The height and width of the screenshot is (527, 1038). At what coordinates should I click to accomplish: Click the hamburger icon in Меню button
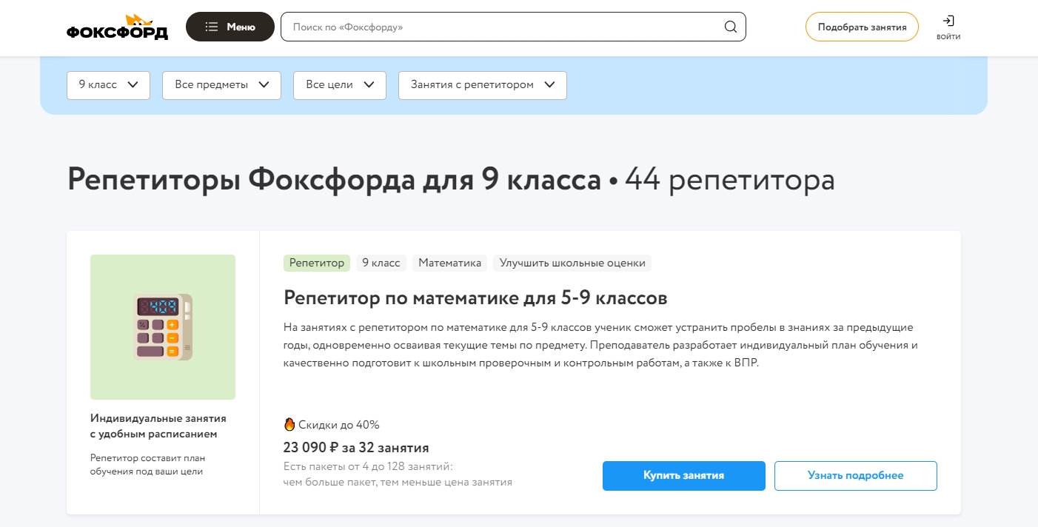212,27
